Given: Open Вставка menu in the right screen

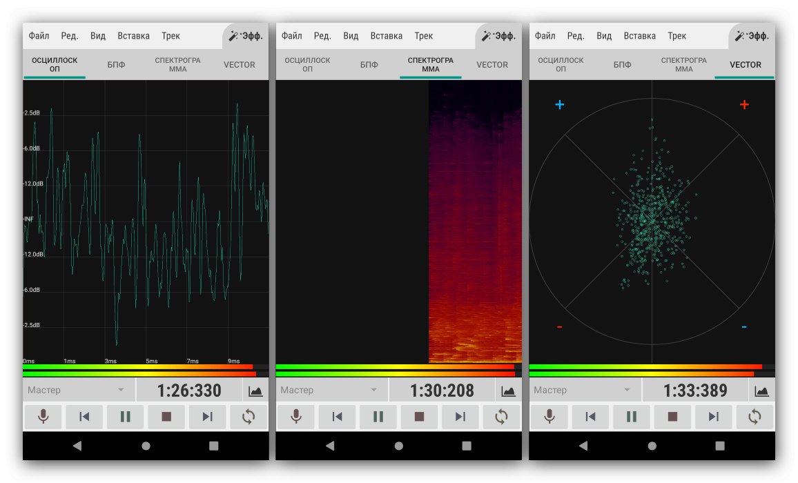Looking at the screenshot, I should tap(640, 36).
